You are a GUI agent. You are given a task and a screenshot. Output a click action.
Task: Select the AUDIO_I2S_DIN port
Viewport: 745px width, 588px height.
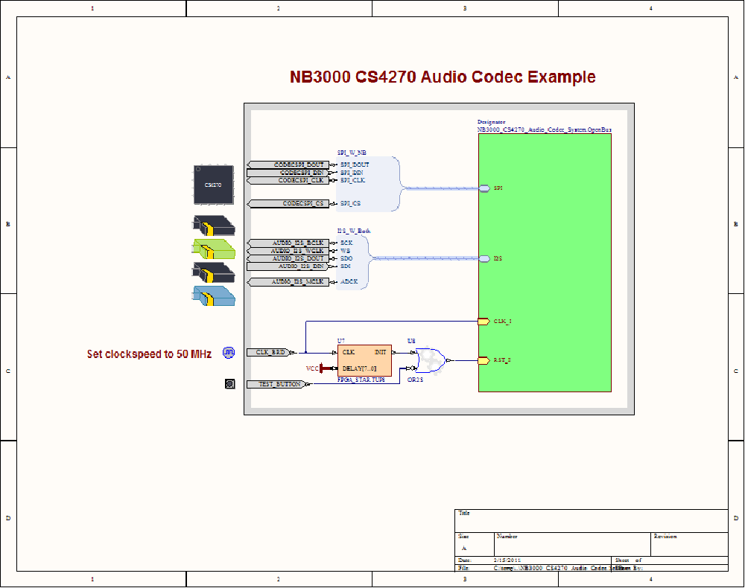tap(288, 266)
